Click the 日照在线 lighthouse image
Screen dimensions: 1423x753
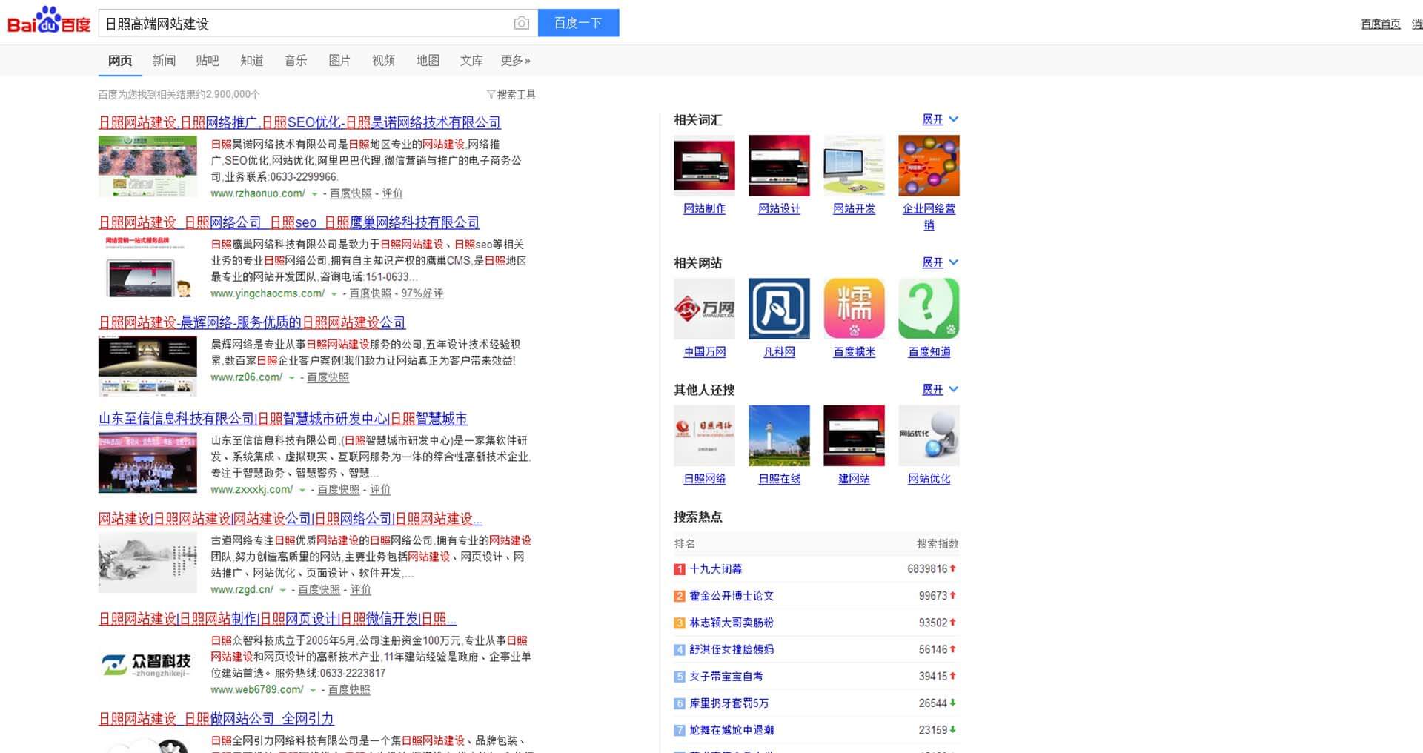pos(779,436)
